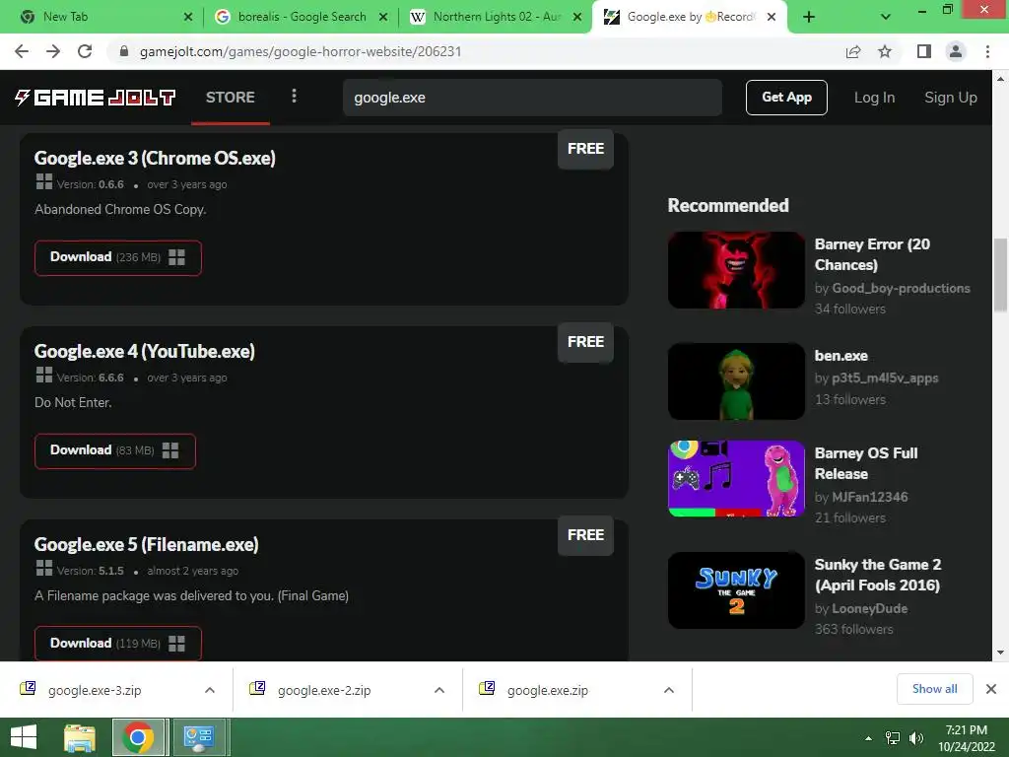Click the page vertical scrollbar thumb
The image size is (1009, 757).
click(x=1000, y=274)
